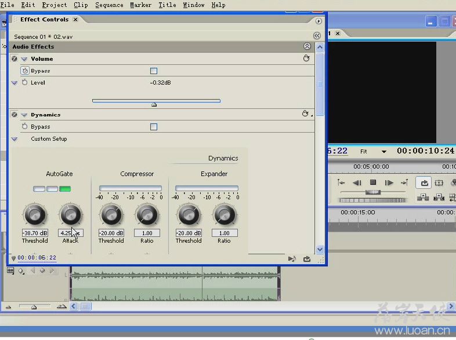
Task: Click the Compressor Ratio 1.00 field
Action: [x=147, y=233]
